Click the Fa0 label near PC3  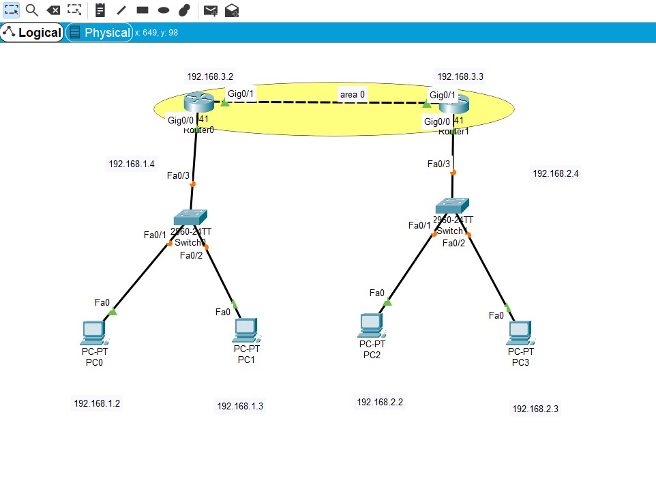pyautogui.click(x=496, y=315)
